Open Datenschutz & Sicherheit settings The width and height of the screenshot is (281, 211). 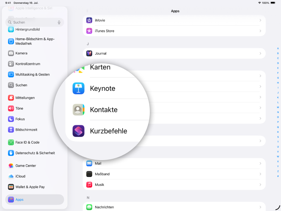(x=35, y=153)
